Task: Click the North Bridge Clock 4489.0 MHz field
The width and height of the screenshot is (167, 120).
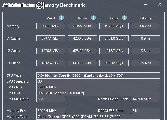Action: pos(146,99)
